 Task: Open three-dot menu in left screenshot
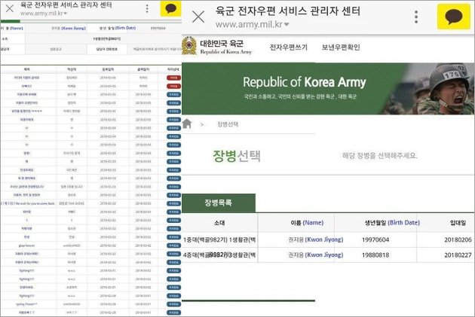(147, 8)
